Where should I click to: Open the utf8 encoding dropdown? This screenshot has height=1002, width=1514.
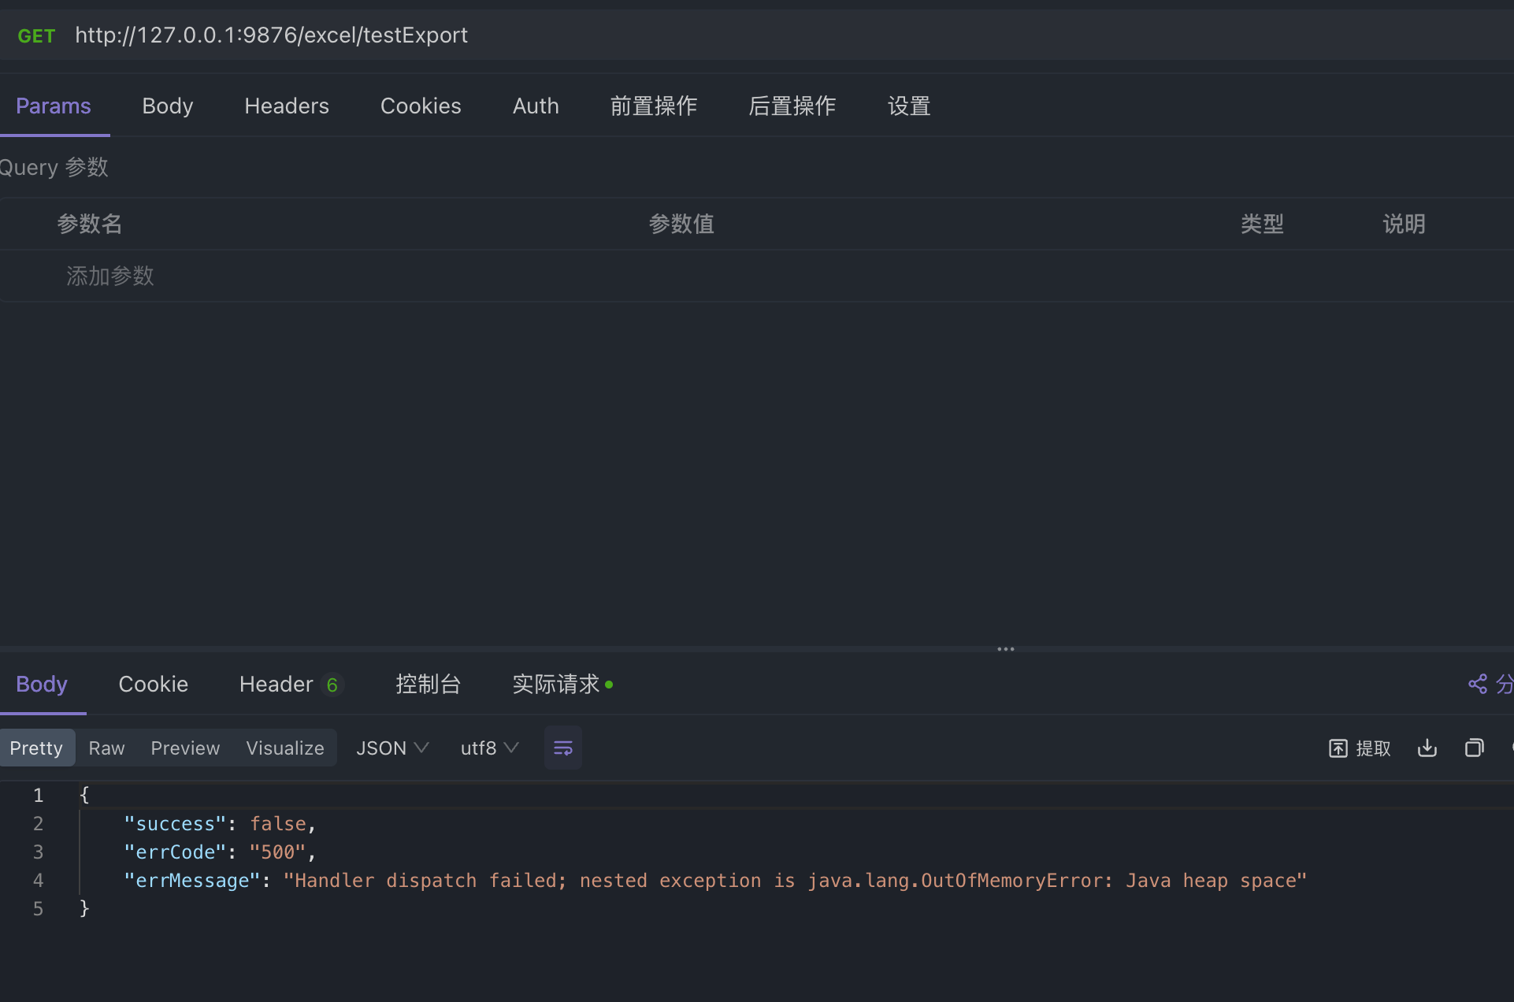[x=489, y=748]
